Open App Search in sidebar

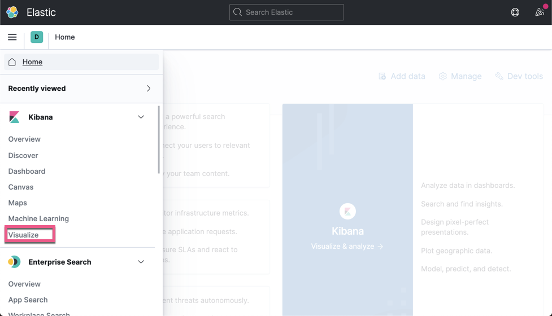[28, 300]
